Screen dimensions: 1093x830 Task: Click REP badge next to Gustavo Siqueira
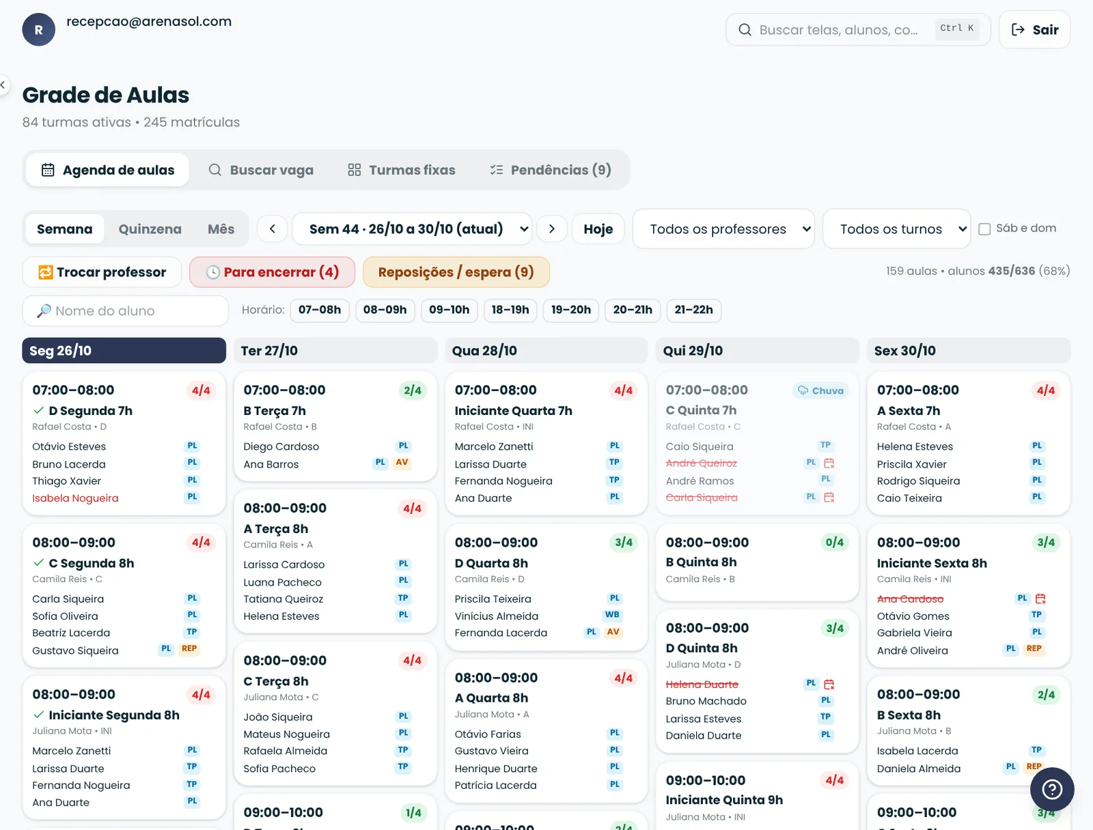pos(189,649)
